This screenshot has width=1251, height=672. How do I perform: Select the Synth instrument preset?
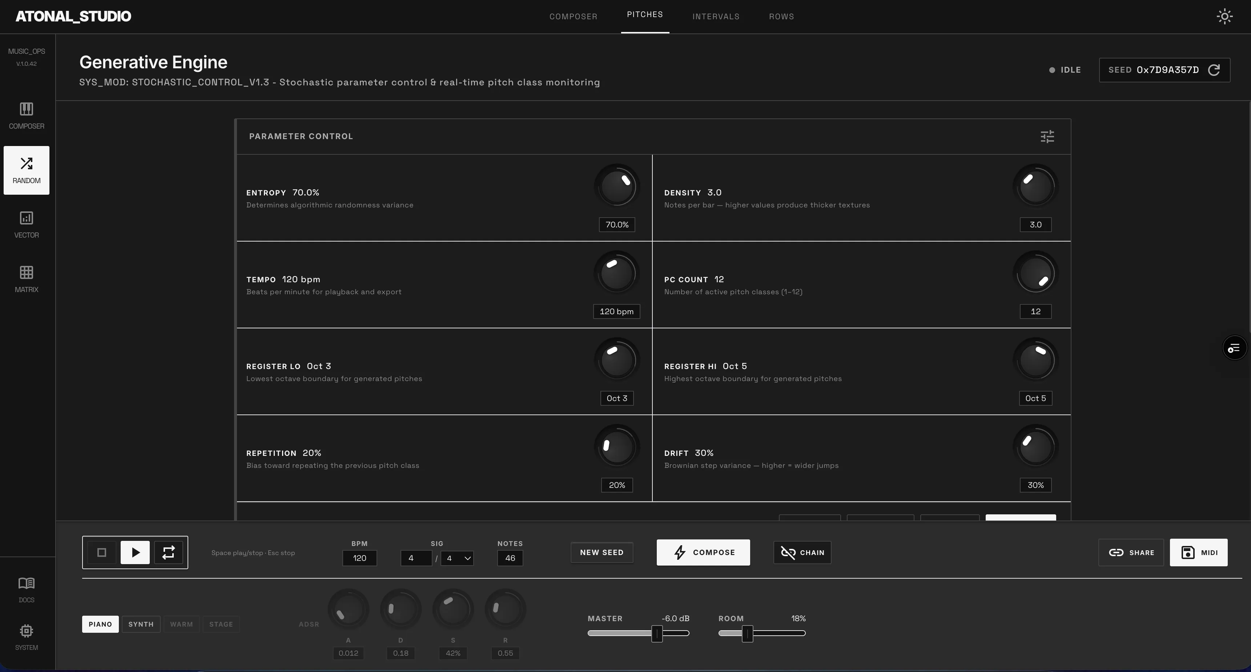[141, 624]
